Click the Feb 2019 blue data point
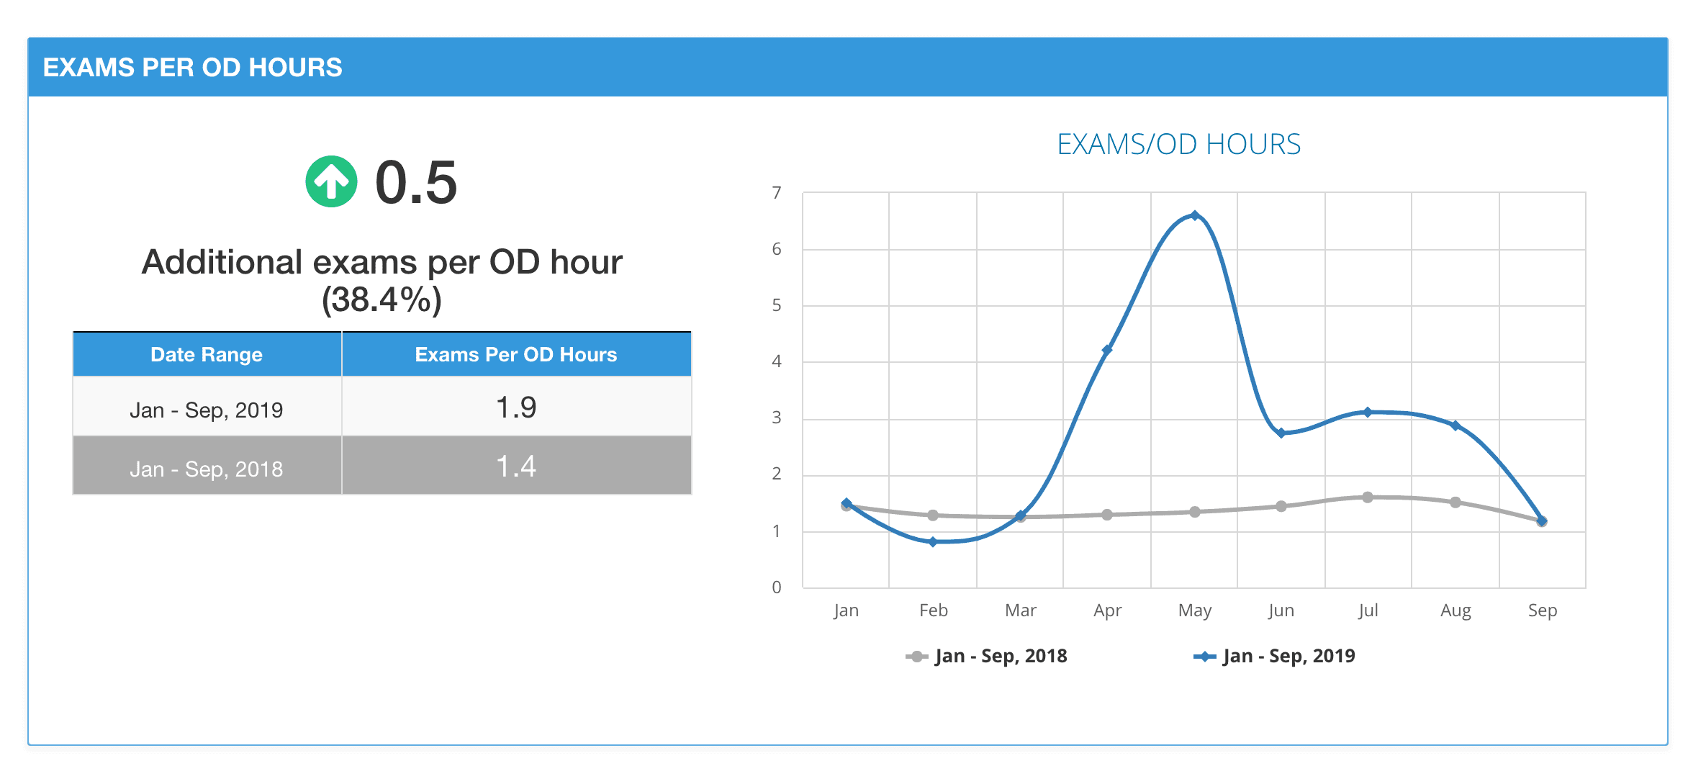The height and width of the screenshot is (766, 1706). coord(933,541)
